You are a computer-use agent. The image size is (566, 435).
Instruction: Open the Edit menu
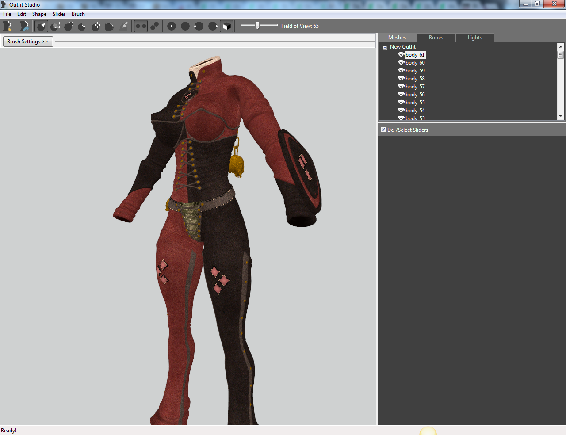(22, 14)
